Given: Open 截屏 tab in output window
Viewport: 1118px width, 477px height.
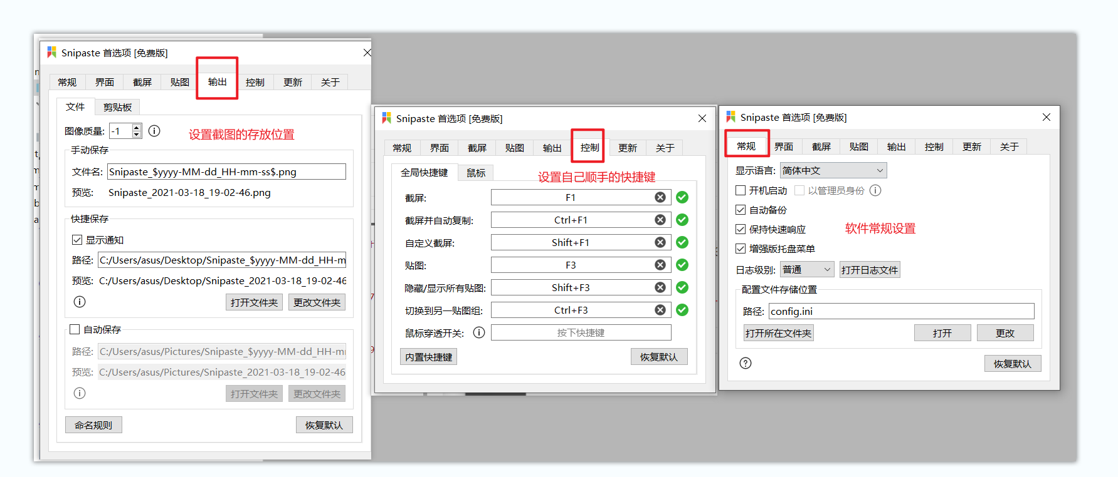Looking at the screenshot, I should click(142, 82).
